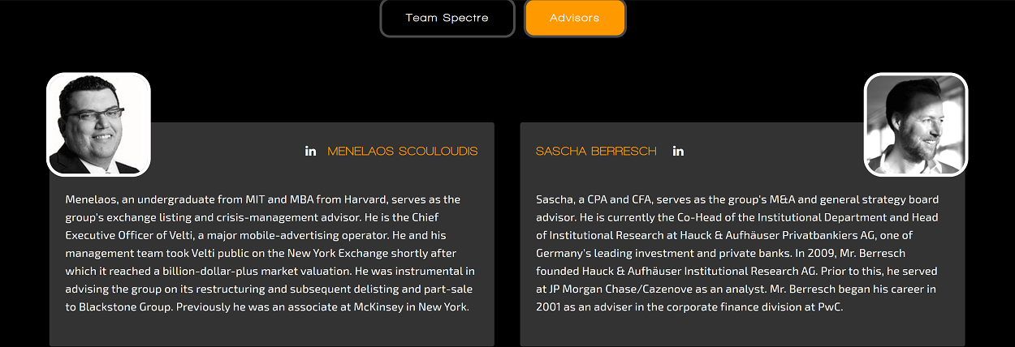Click the Menelaos Scouloudis name heading

click(403, 151)
